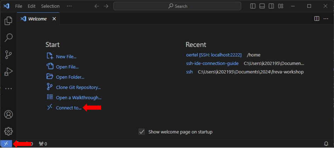Select the Welcome tab
Viewport: 334px width, 148px height.
coord(38,19)
